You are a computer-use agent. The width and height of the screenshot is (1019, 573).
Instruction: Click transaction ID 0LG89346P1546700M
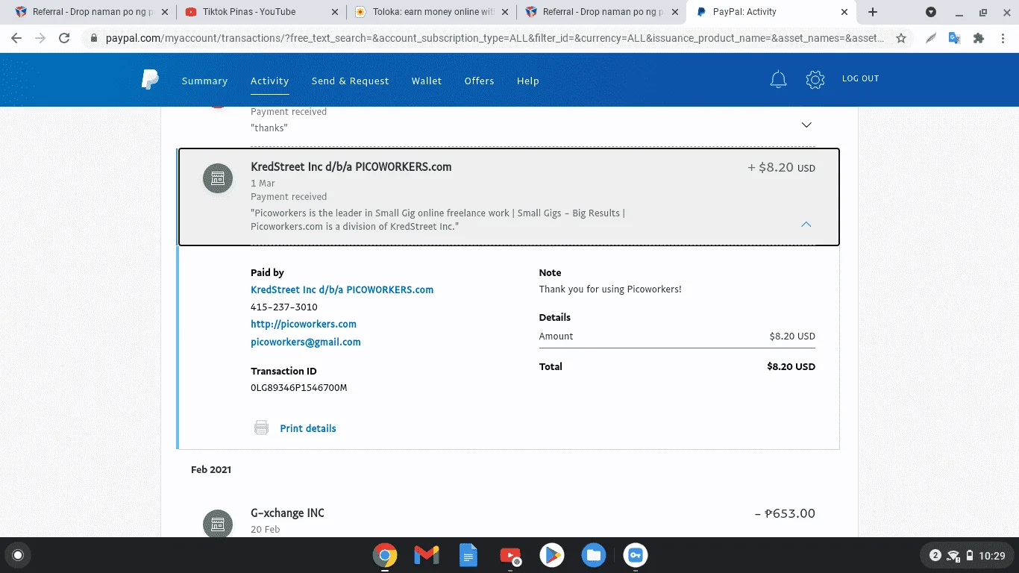pyautogui.click(x=299, y=388)
